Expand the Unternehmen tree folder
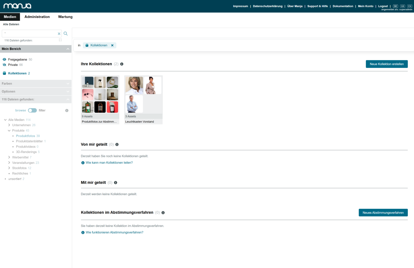 point(9,125)
